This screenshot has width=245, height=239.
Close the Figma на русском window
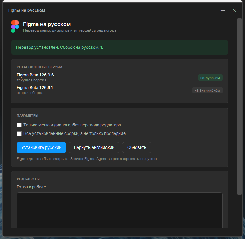pos(234,10)
